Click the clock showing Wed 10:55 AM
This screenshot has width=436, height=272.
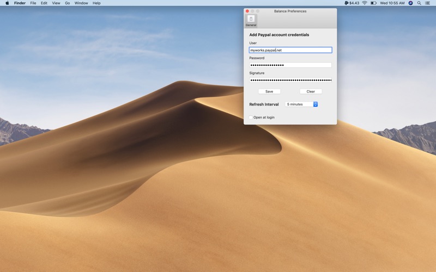point(392,3)
